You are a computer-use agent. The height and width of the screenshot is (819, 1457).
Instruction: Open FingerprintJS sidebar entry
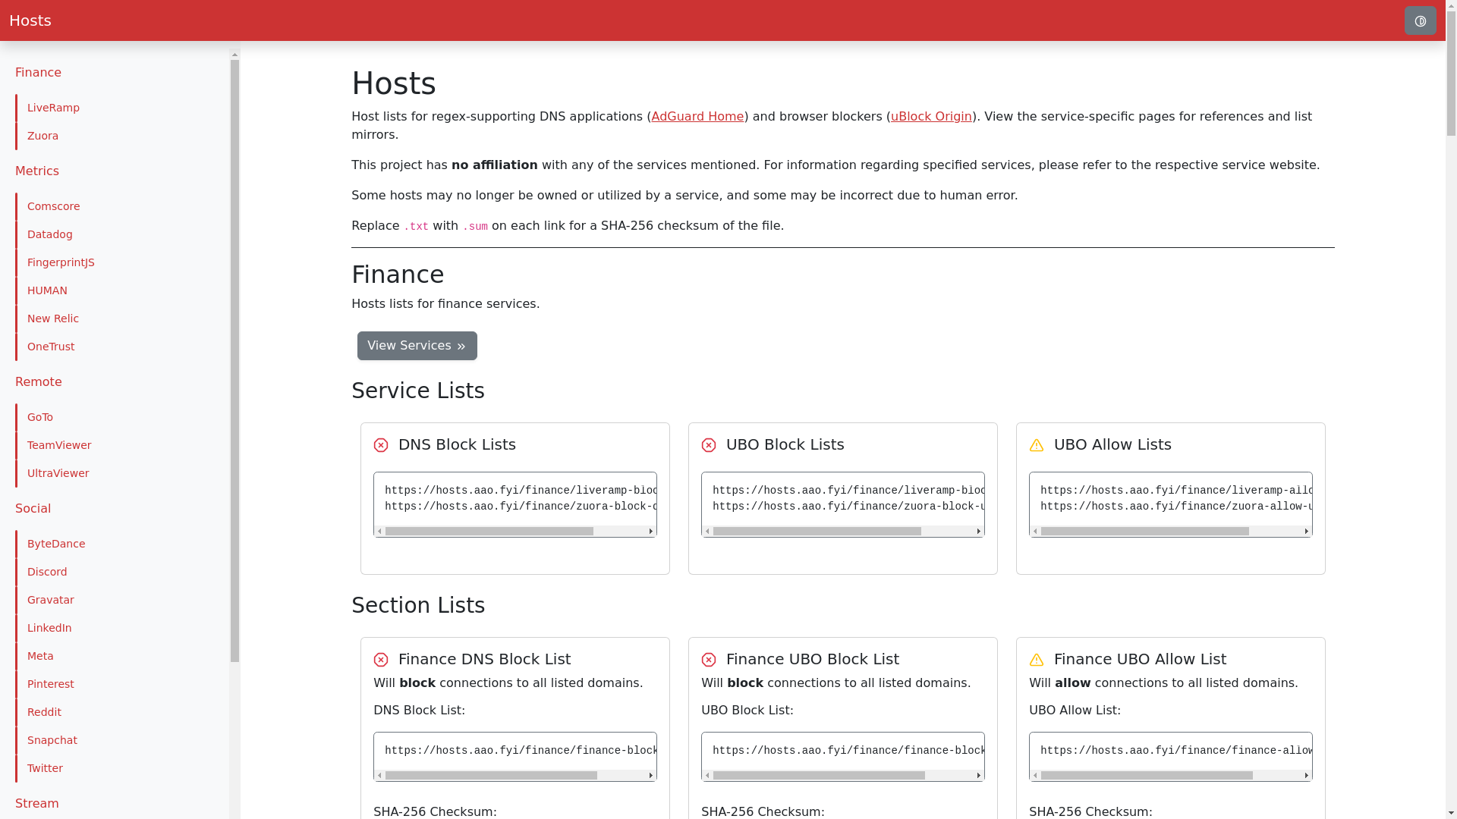(61, 262)
